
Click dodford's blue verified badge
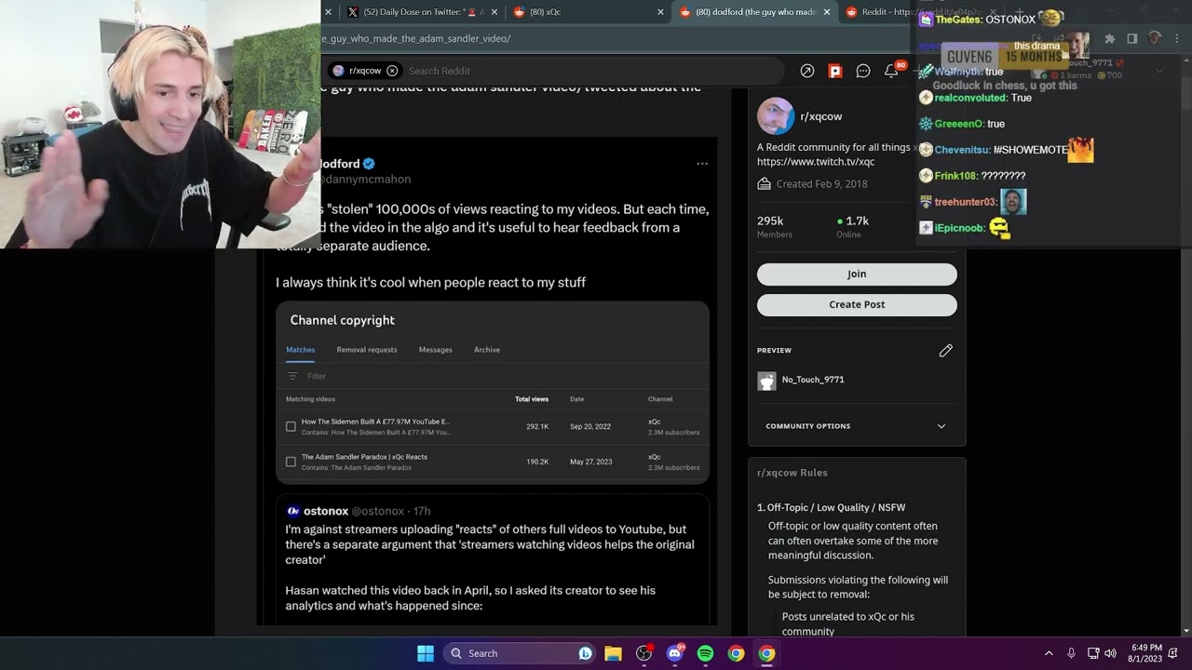(369, 164)
